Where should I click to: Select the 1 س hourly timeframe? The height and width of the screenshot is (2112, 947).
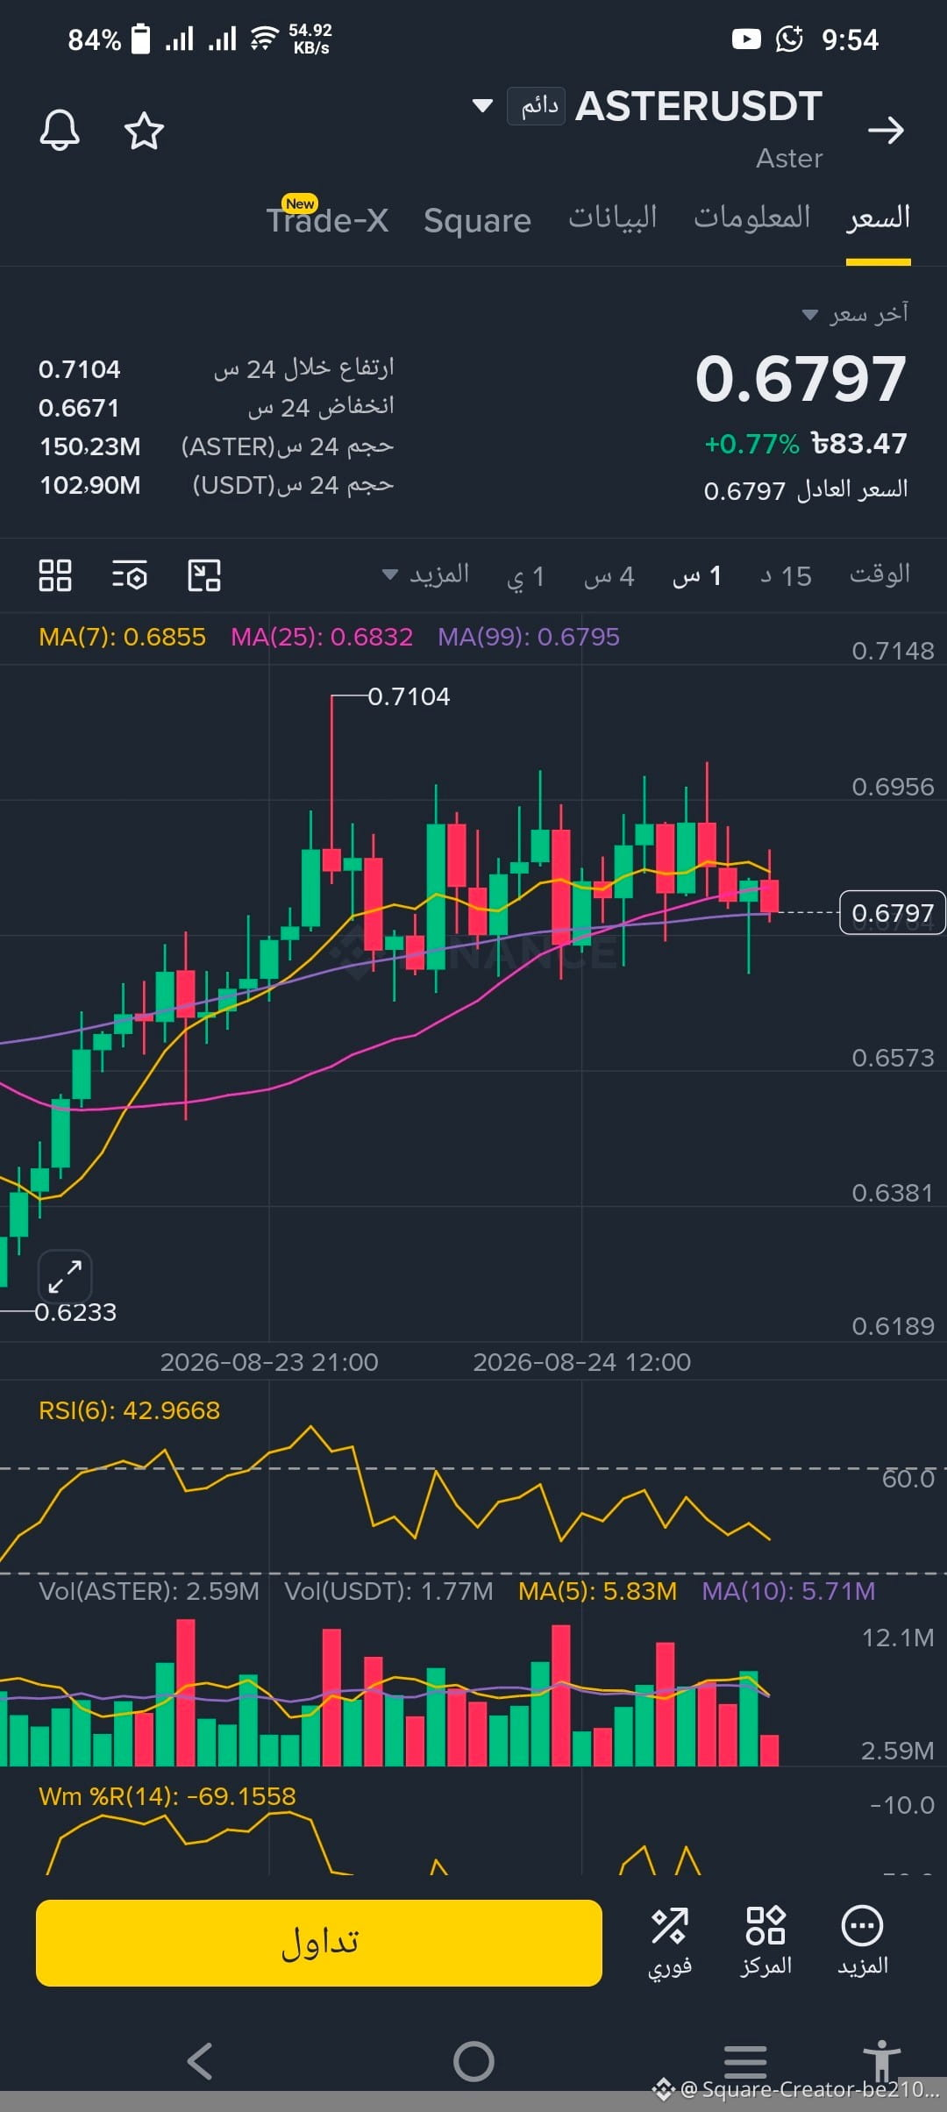click(697, 576)
